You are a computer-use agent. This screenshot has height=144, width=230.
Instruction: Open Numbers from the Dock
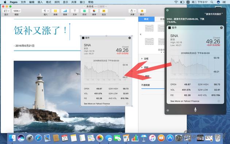(x=135, y=138)
